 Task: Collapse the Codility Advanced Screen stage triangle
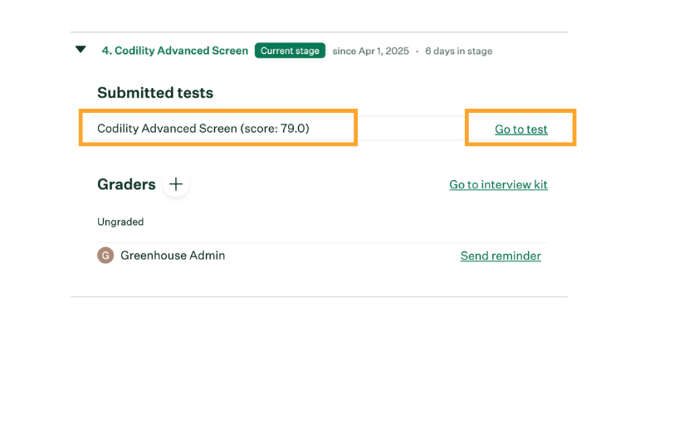point(81,49)
